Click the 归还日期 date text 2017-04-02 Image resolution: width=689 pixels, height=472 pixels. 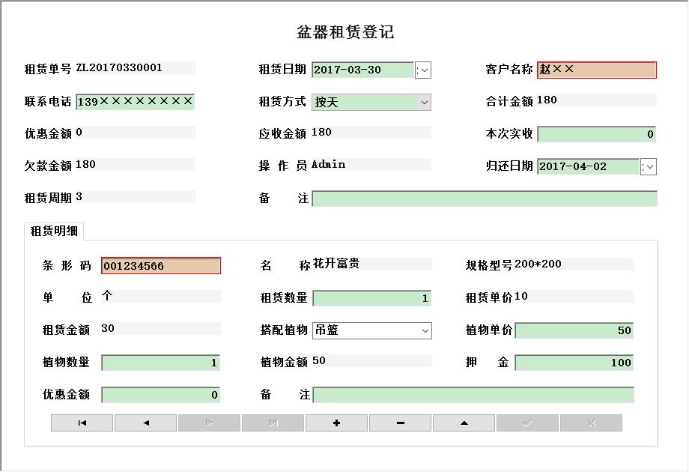[573, 166]
